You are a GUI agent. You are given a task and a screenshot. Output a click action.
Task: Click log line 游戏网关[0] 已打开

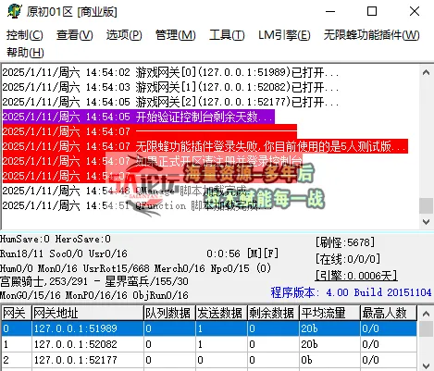[x=170, y=72]
